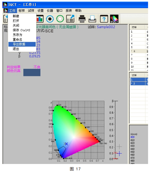Open the 报表 menu
Screen dimensions: 151x172
pos(69,11)
